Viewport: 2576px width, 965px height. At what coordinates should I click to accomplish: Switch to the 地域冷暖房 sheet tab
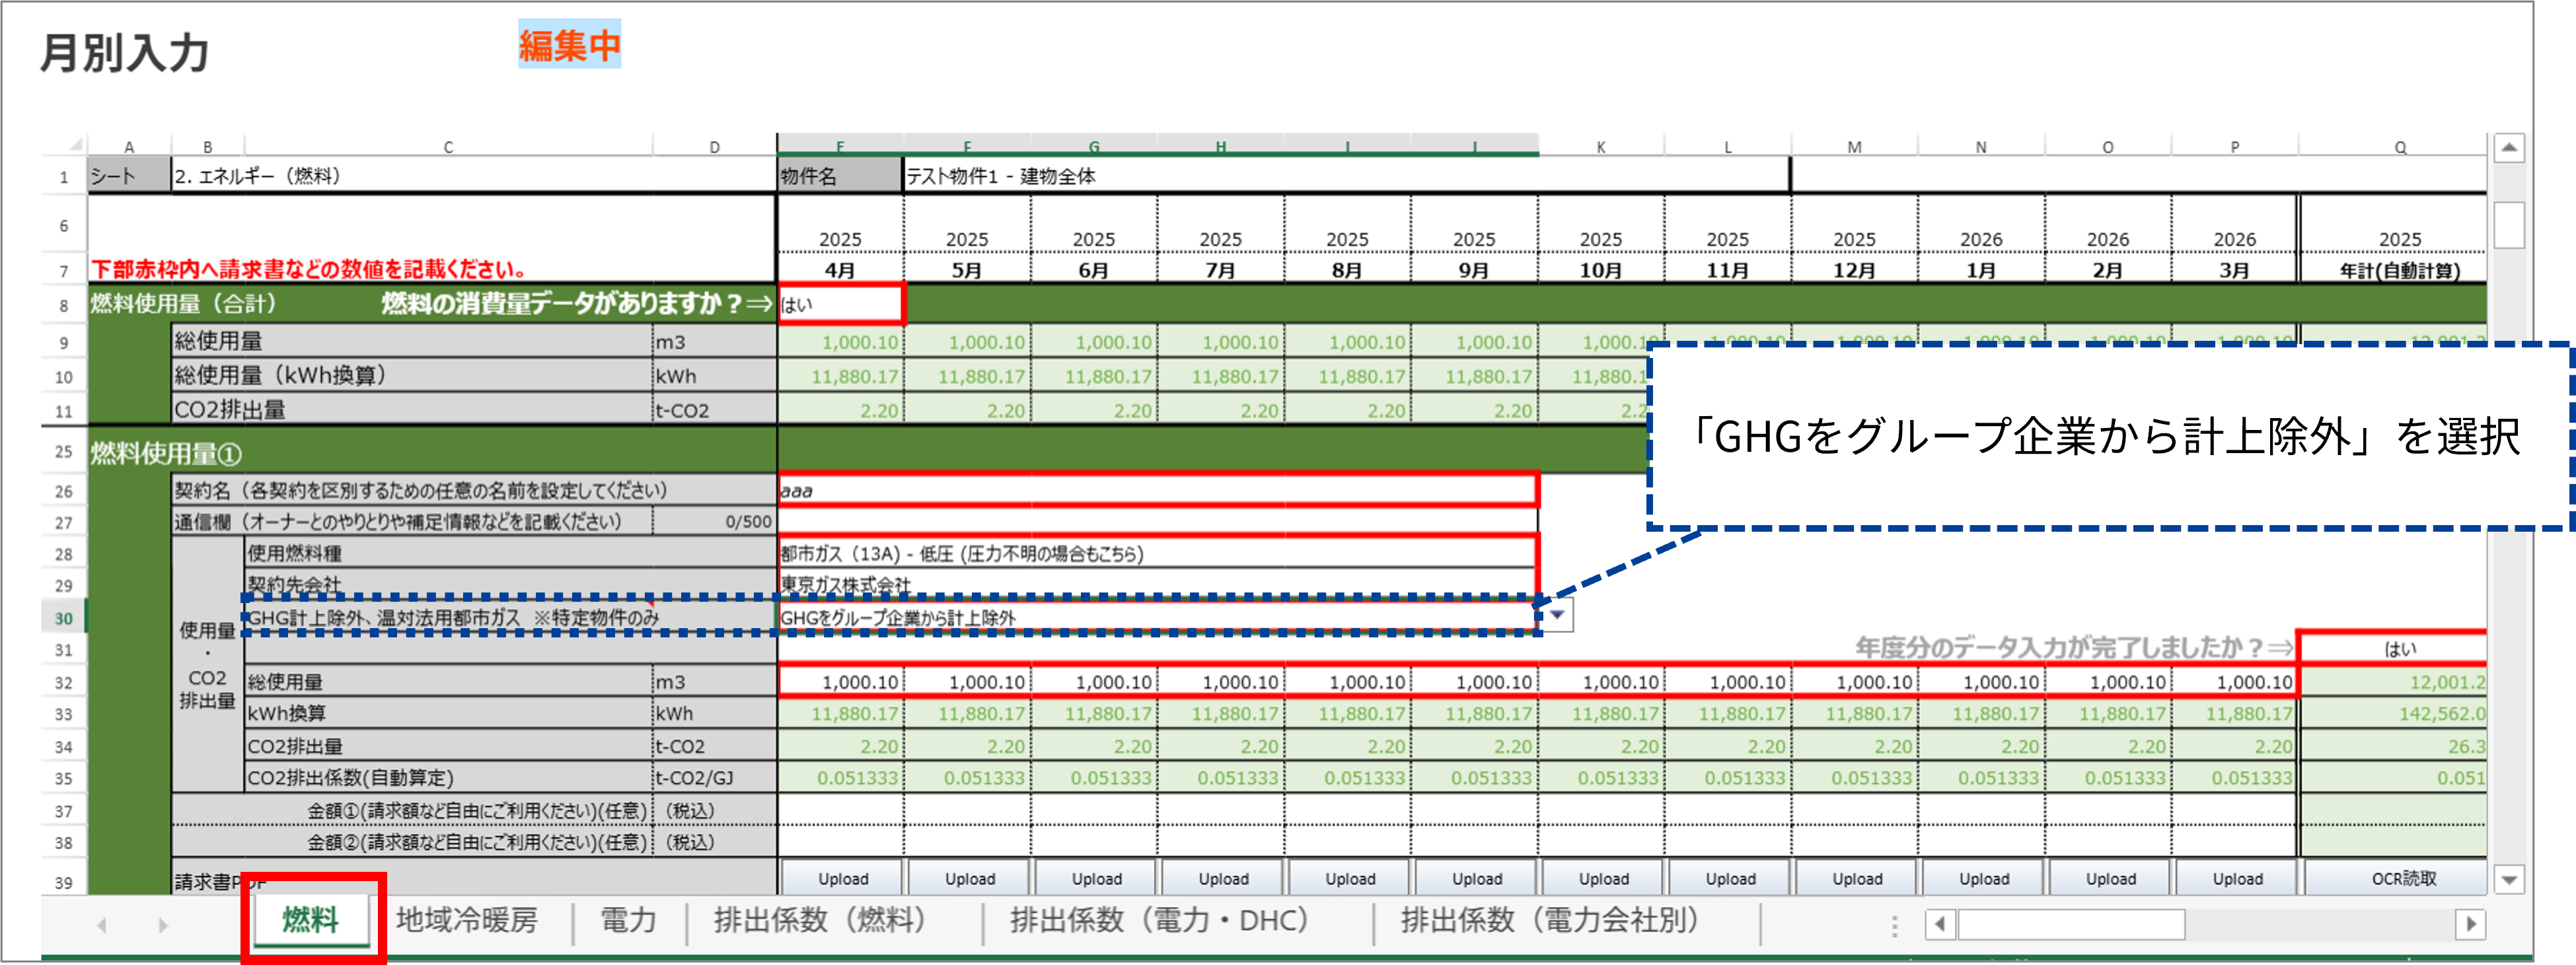(467, 920)
